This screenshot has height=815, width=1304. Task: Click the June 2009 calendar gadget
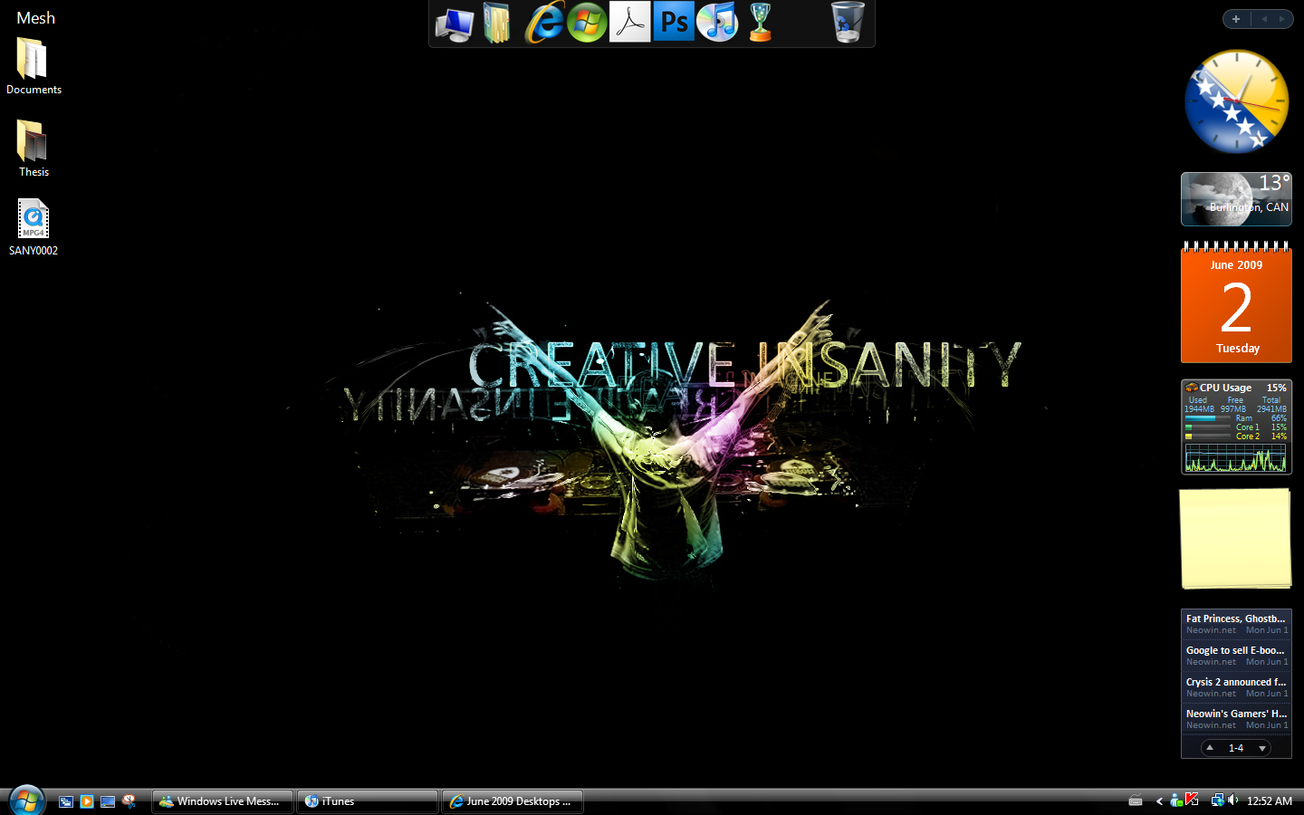[1236, 302]
